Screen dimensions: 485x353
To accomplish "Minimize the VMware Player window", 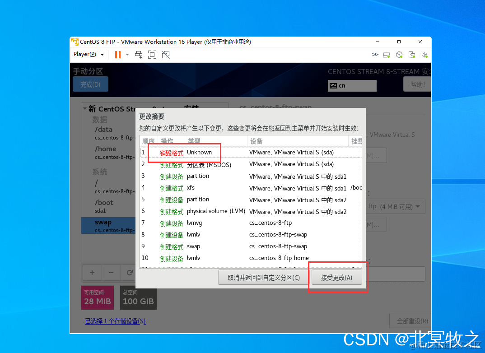I will 378,42.
